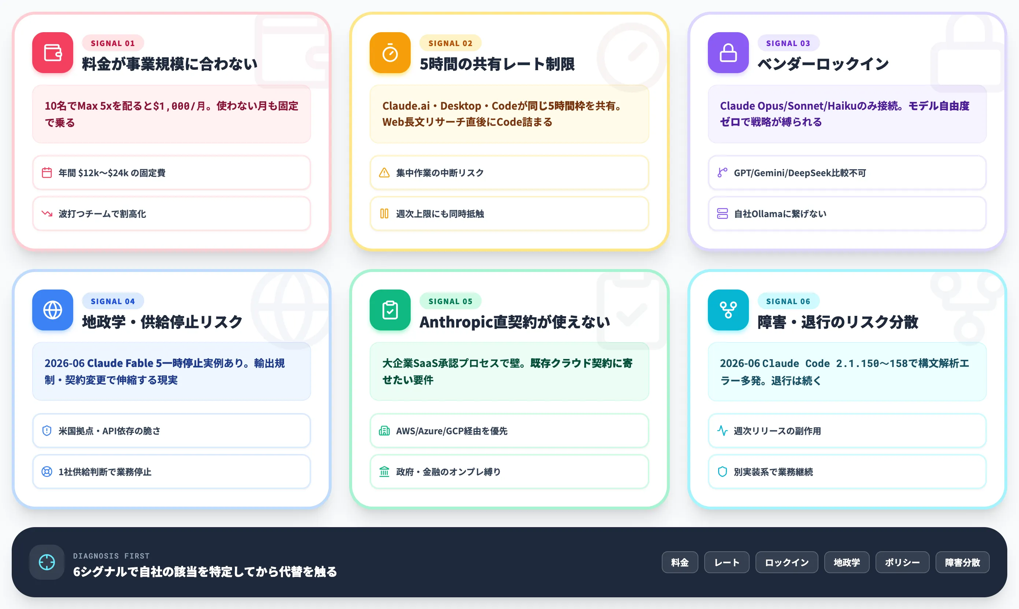
Task: Click the warning triangle icon beside 集中作業の中断リスク
Action: pos(384,173)
